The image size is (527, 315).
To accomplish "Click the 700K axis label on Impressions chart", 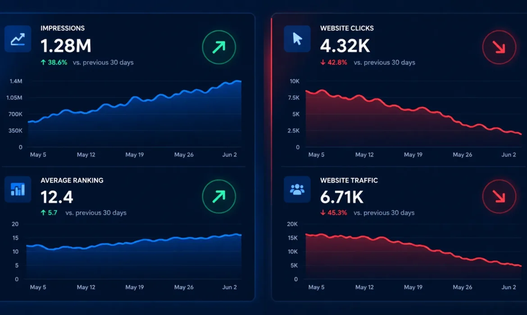I will click(x=15, y=114).
